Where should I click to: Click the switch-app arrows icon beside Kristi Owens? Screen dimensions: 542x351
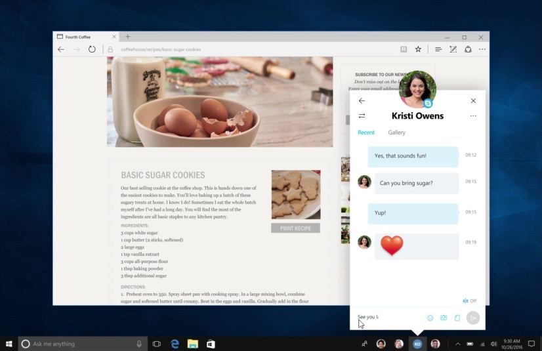(362, 115)
